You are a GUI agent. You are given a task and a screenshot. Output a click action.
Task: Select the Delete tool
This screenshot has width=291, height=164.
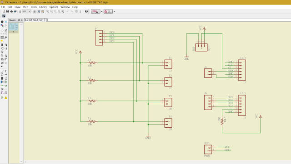click(2, 45)
